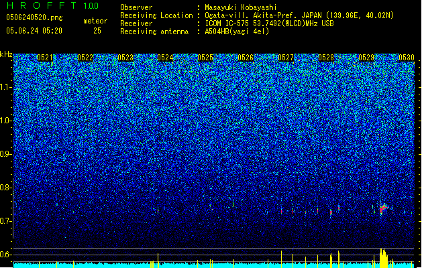Click the 1.0 kHz axis tick label
The height and width of the screenshot is (268, 422).
tap(5, 121)
